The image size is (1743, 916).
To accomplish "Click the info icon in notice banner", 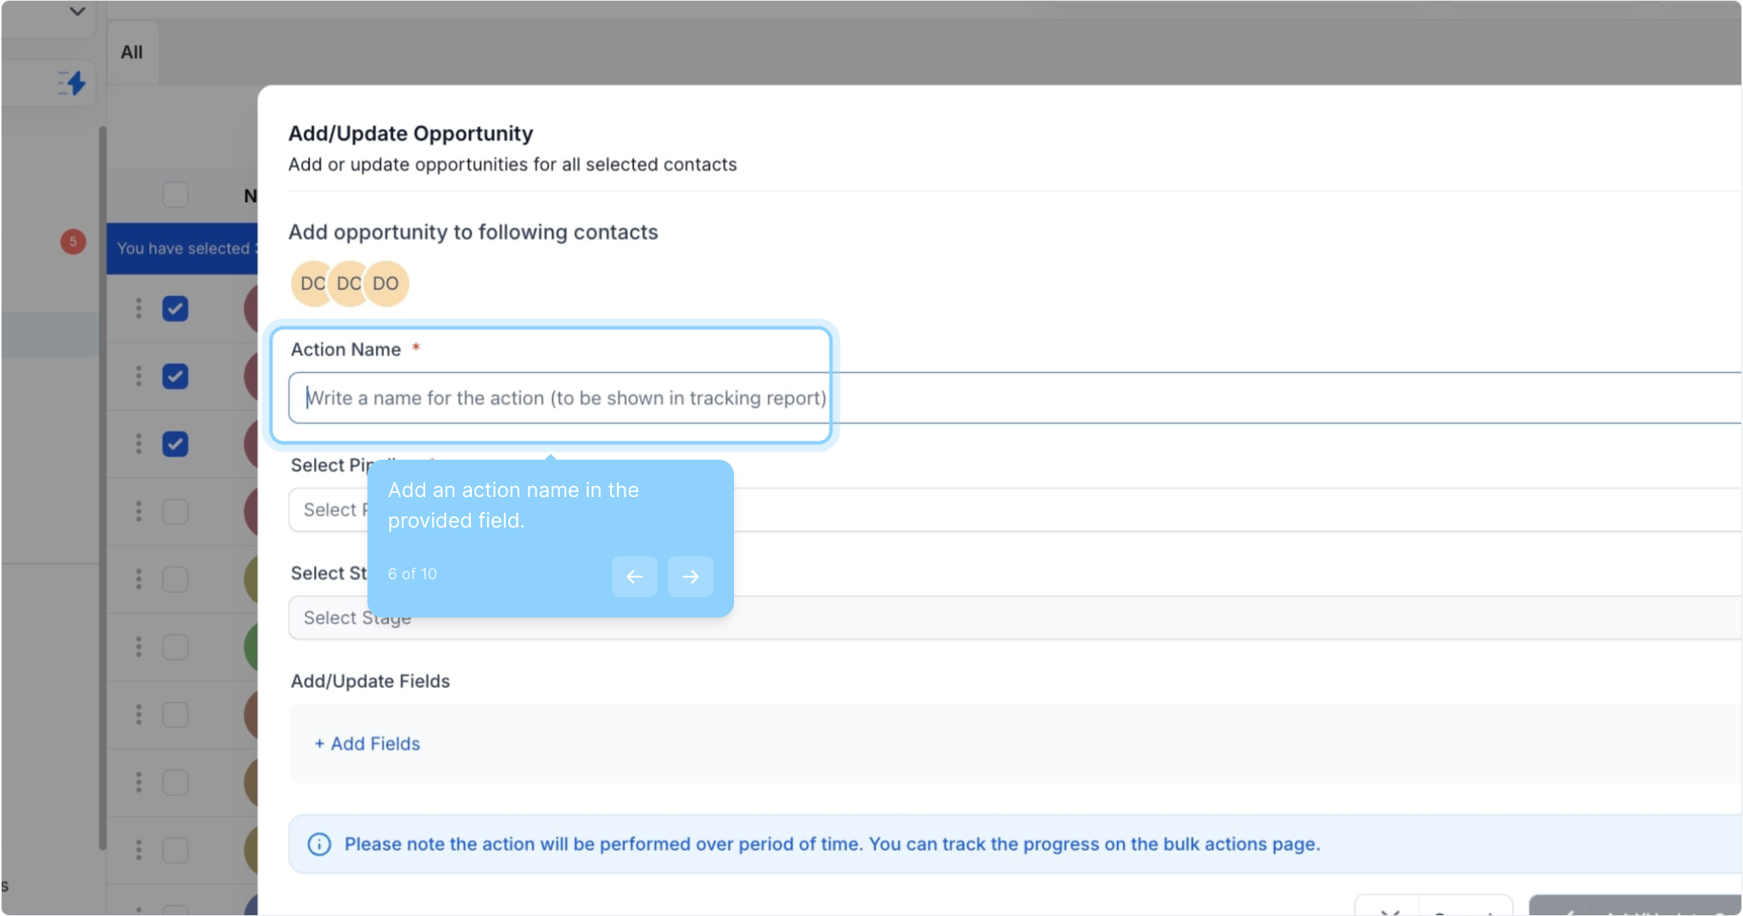I will 319,844.
